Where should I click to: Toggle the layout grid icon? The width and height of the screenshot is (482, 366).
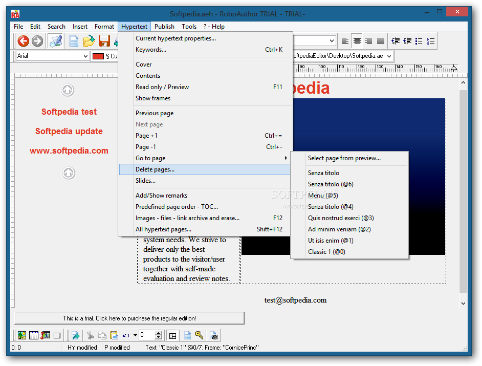pos(173,336)
